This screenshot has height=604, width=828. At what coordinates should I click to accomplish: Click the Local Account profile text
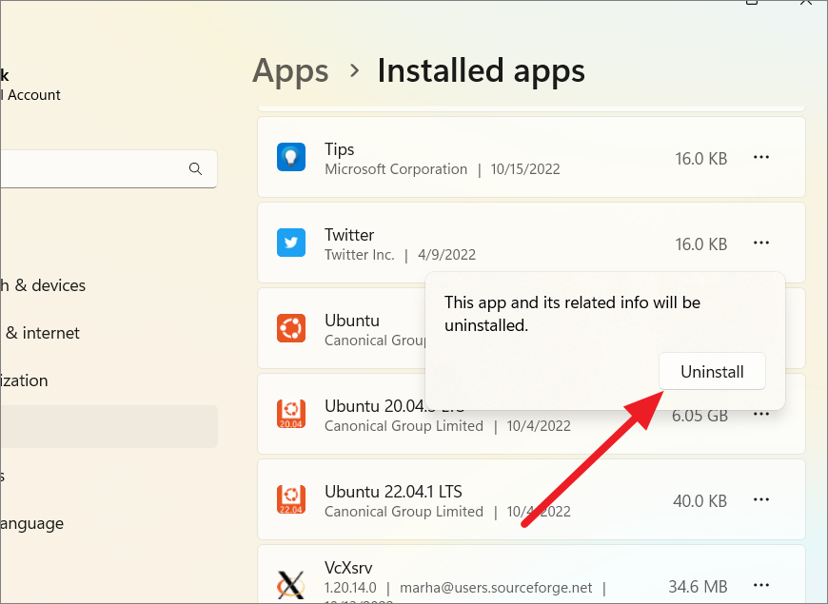(x=30, y=95)
